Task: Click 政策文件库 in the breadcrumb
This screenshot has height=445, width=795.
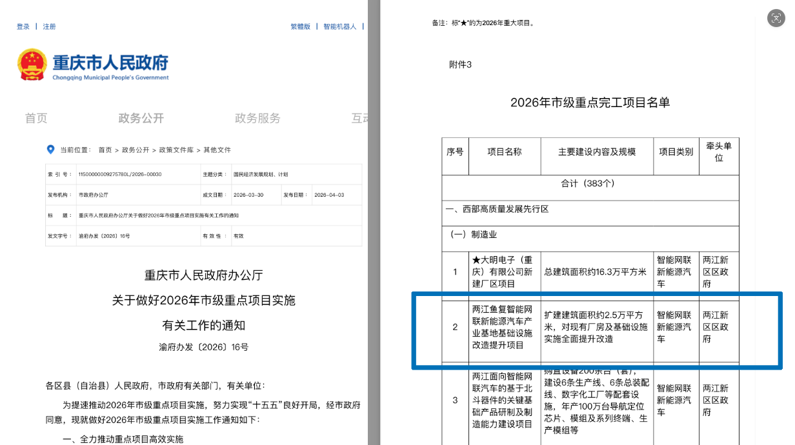Action: pos(176,150)
